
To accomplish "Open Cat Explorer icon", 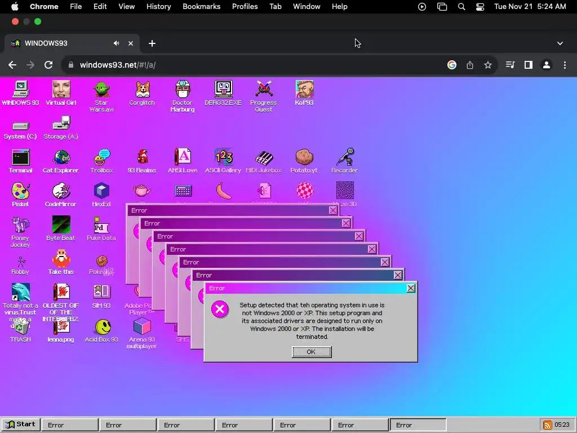I will (61, 161).
